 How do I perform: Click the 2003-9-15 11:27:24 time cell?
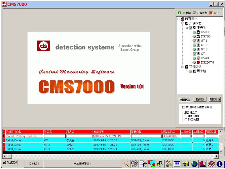coord(112,149)
